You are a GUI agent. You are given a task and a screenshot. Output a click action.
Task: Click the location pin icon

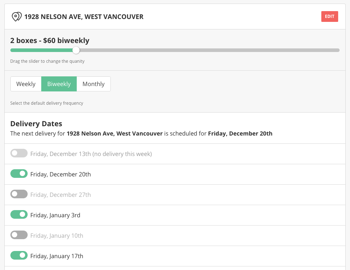click(16, 17)
